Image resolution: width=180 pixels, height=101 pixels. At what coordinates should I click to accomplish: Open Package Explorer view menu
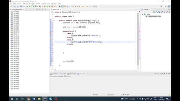click(42, 10)
